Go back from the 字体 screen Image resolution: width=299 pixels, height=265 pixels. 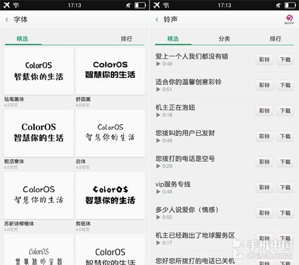(x=7, y=20)
